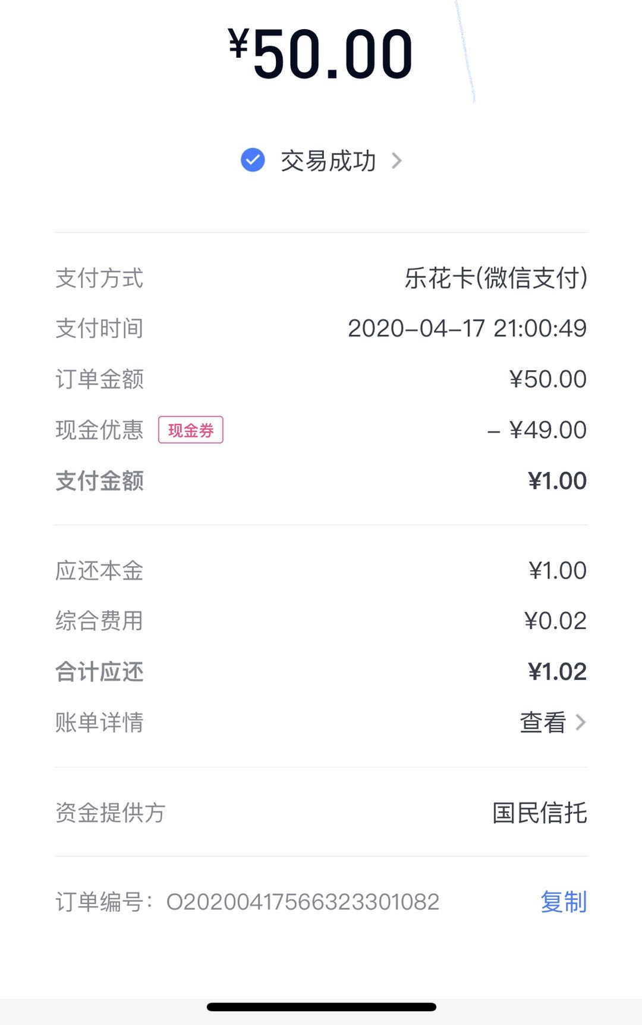Tap the 交易成功 status text
The width and height of the screenshot is (642, 1025).
(x=328, y=161)
